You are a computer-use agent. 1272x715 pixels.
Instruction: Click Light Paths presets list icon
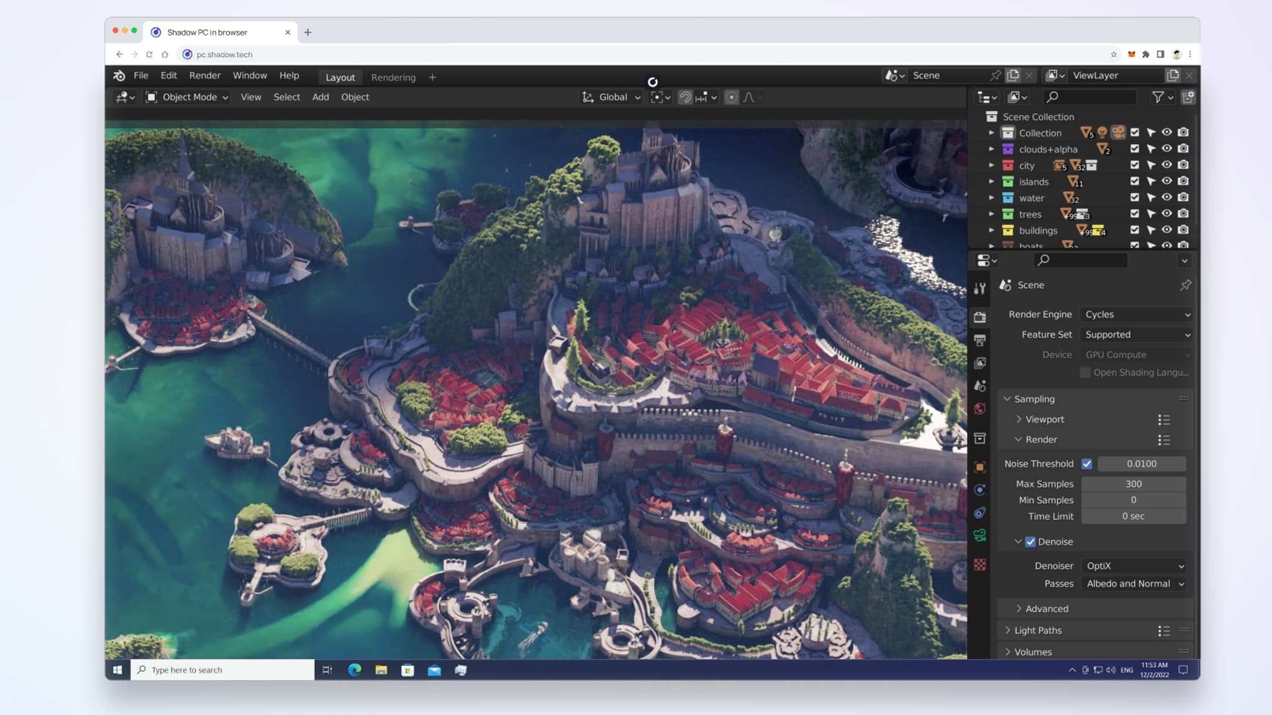(1164, 631)
